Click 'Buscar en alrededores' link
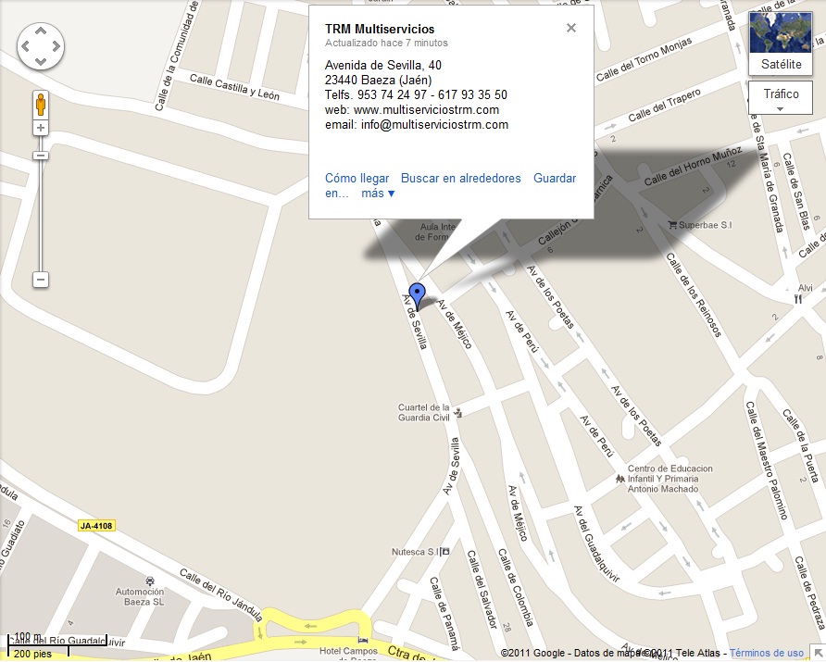This screenshot has height=662, width=826. pyautogui.click(x=460, y=178)
